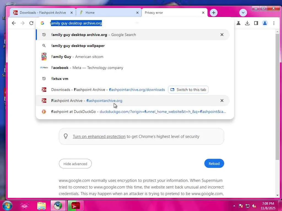Expand the tab search dropdown
Viewport: 282px width, 211px height.
pyautogui.click(x=243, y=13)
